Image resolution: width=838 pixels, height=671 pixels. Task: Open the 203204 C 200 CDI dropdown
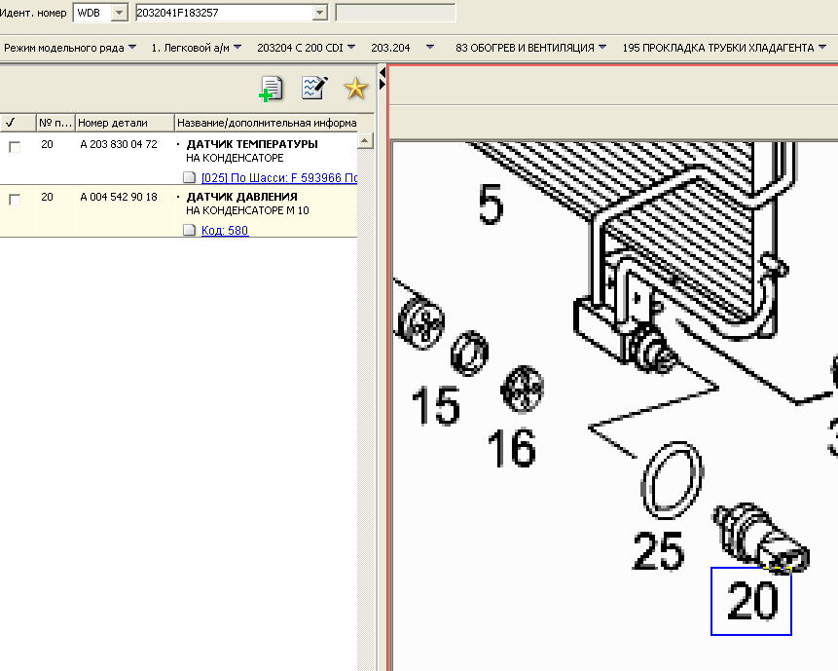306,47
